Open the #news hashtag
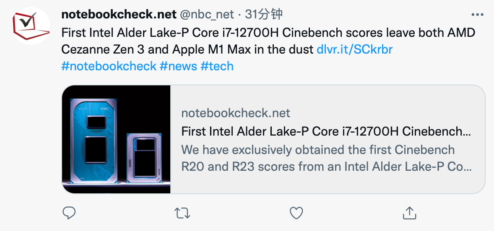 click(178, 66)
